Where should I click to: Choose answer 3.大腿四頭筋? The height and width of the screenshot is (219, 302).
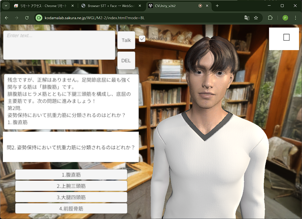71,197
